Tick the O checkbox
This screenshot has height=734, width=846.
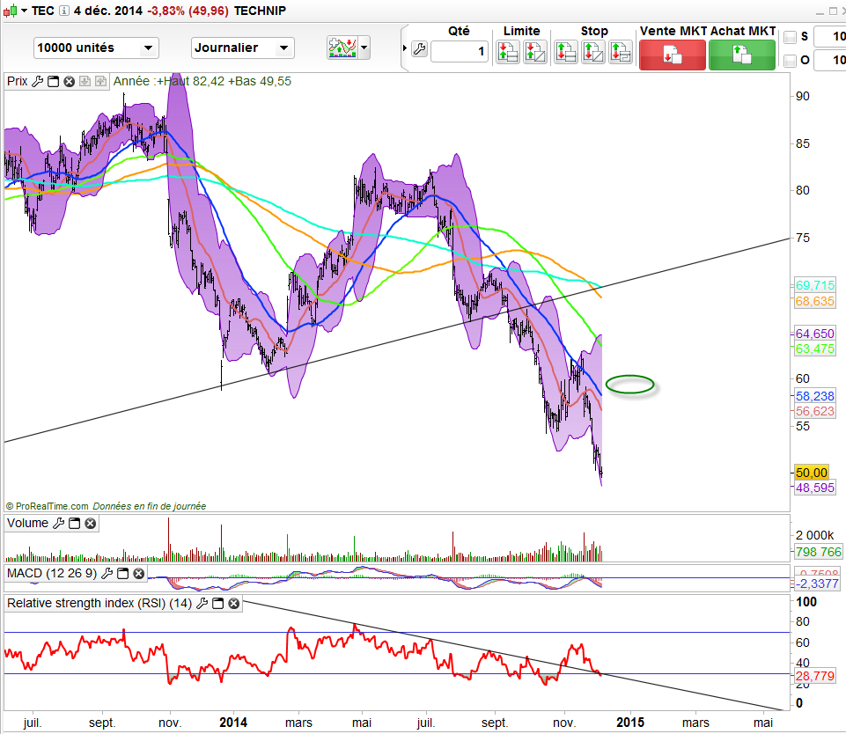[x=790, y=61]
